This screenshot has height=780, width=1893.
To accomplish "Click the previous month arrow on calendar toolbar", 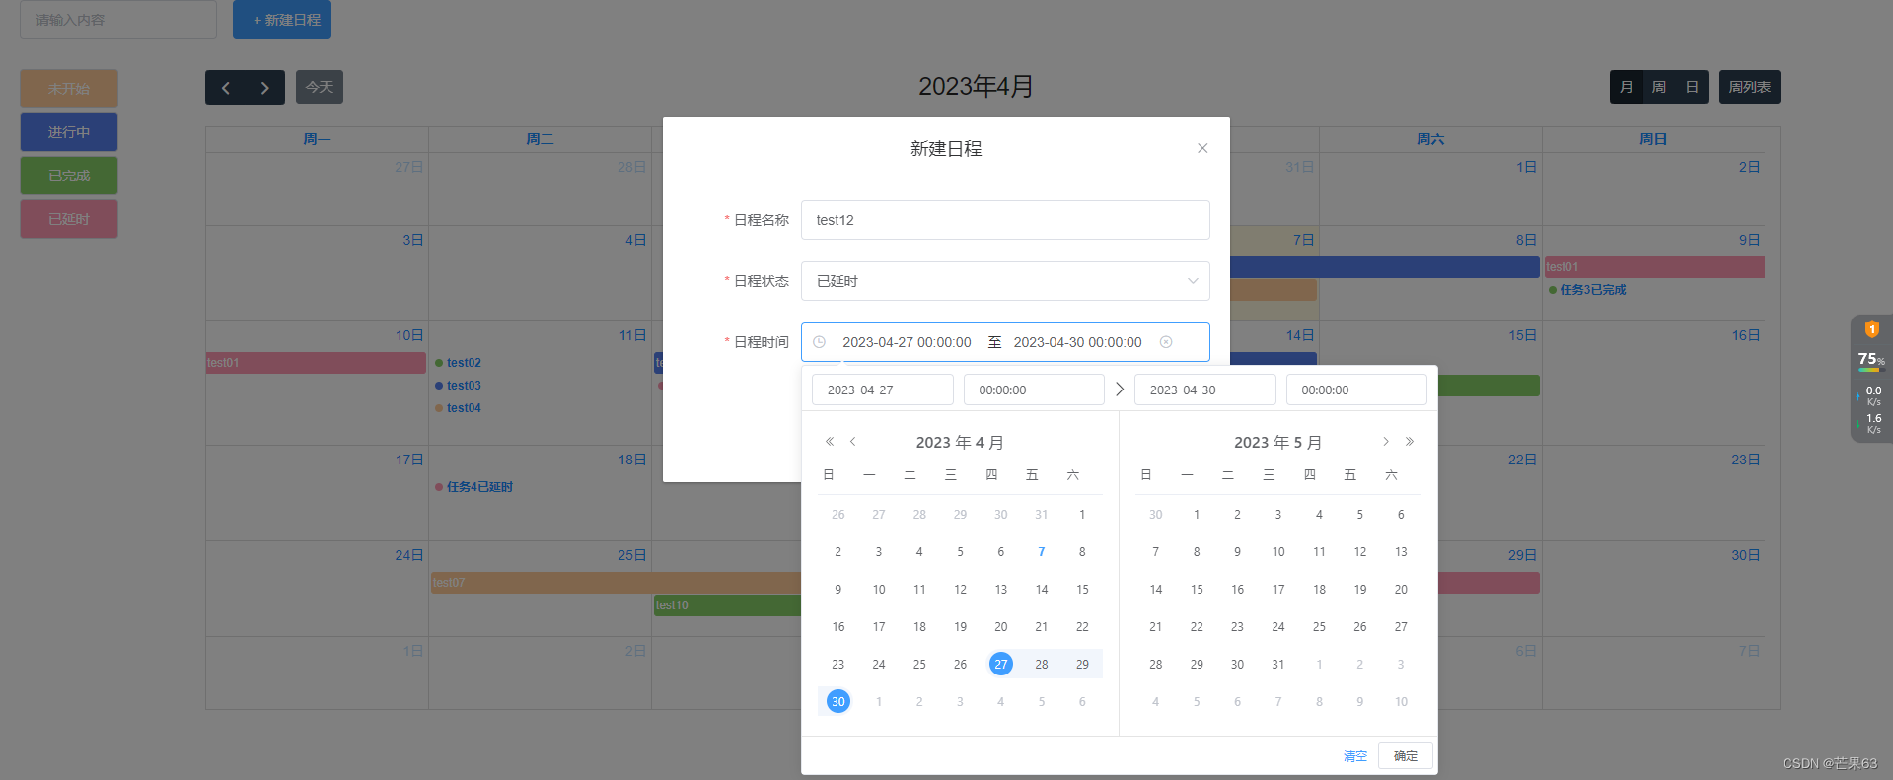I will tap(226, 88).
